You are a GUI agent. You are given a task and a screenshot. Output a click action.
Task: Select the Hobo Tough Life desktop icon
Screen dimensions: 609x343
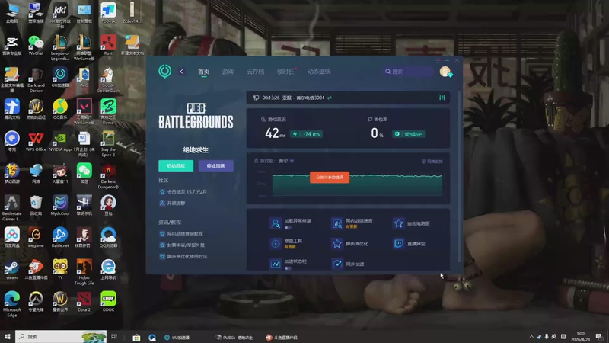84,272
